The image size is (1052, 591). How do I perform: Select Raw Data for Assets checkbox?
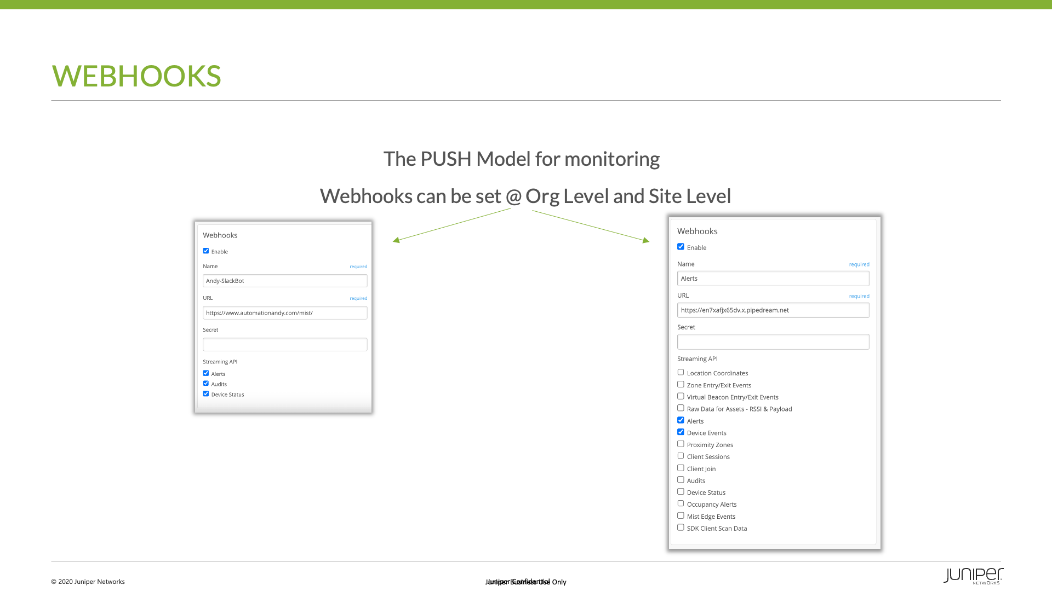(x=681, y=408)
